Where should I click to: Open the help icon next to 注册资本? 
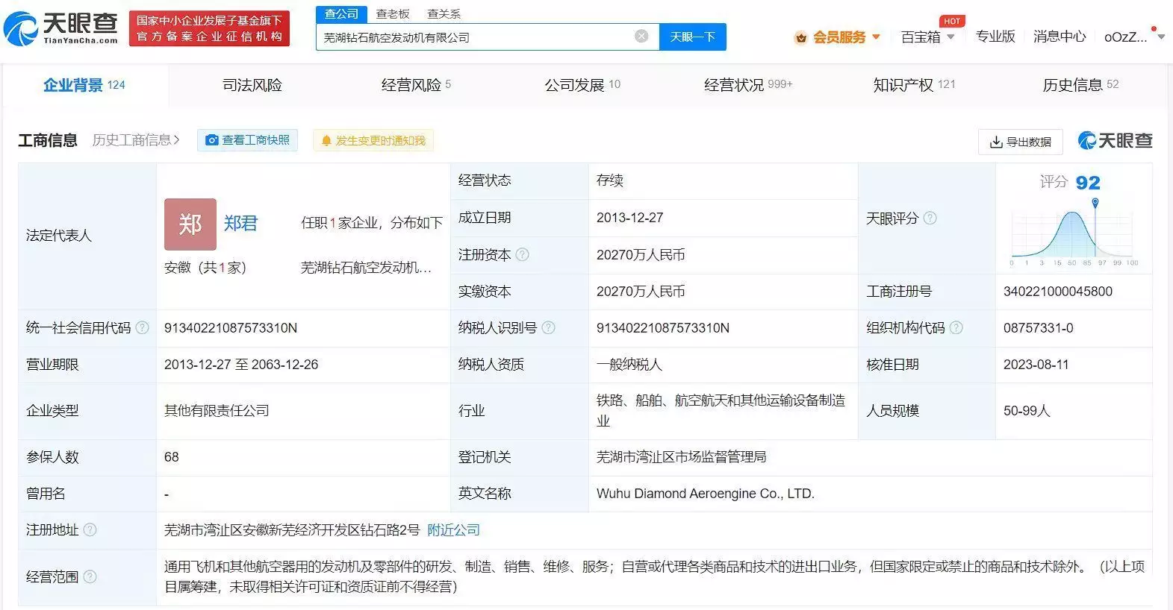[x=523, y=254]
